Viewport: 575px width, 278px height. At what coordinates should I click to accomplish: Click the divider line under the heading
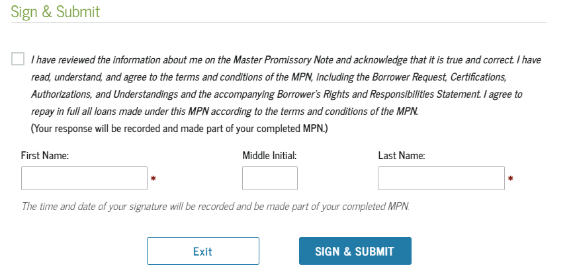point(278,23)
